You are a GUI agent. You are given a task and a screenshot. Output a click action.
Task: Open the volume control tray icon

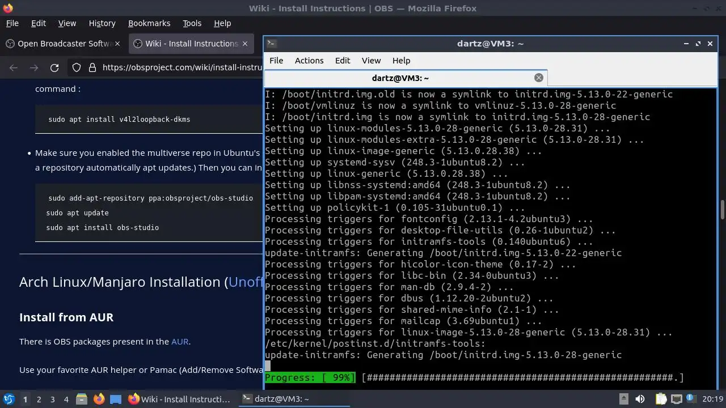[x=640, y=399]
